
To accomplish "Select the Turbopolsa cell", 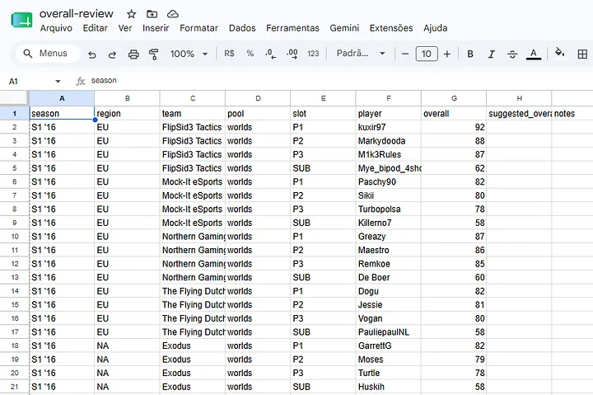I will [x=389, y=209].
